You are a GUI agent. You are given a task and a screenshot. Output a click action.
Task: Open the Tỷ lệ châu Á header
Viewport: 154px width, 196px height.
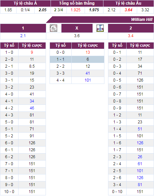tap(25, 3)
